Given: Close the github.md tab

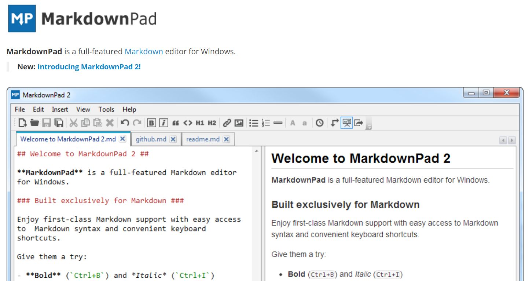Looking at the screenshot, I should coord(173,139).
